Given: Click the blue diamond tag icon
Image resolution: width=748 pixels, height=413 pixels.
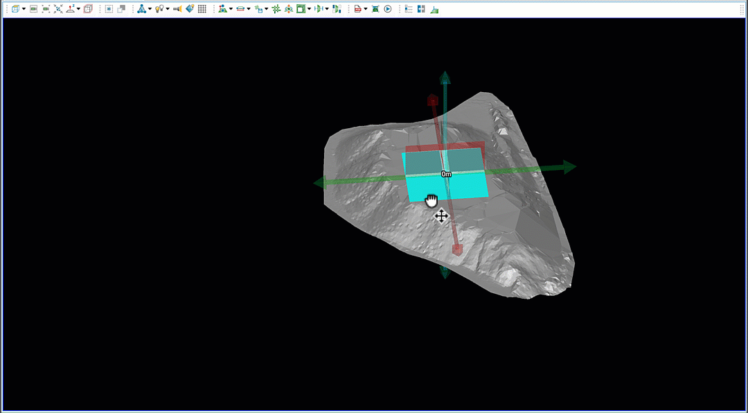Looking at the screenshot, I should (190, 9).
